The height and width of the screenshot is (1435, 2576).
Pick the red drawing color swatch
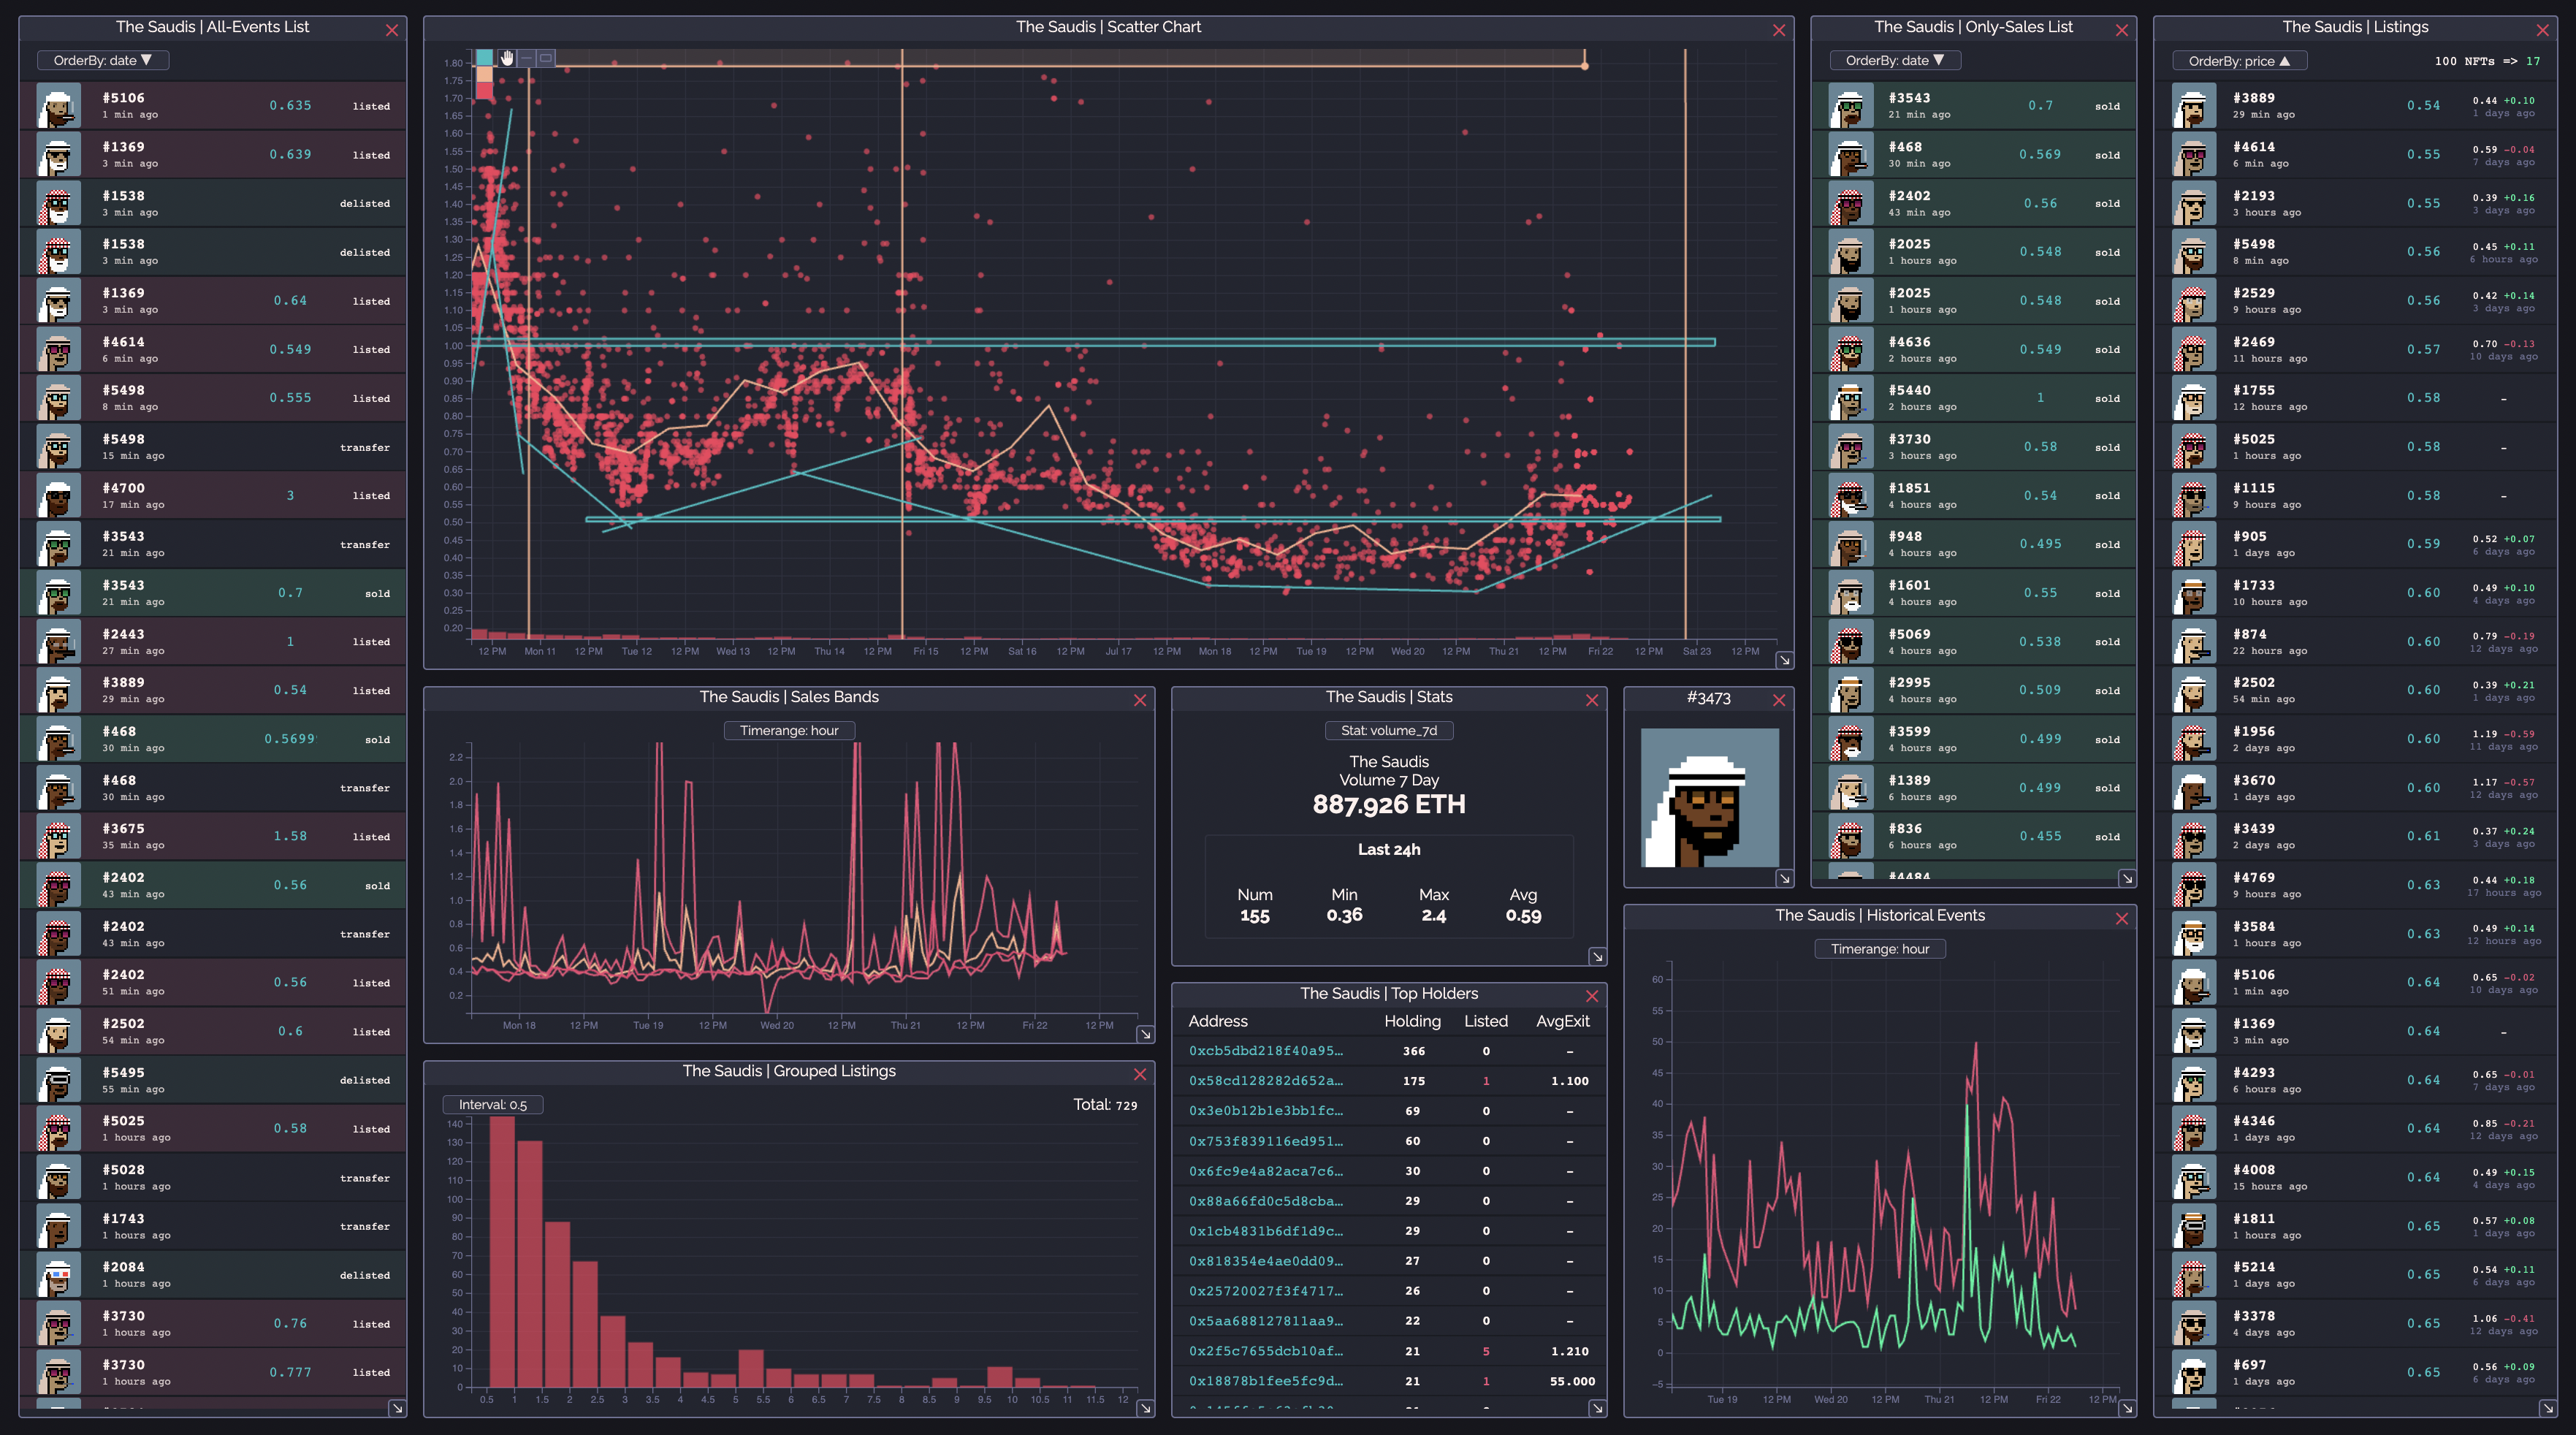pos(485,91)
